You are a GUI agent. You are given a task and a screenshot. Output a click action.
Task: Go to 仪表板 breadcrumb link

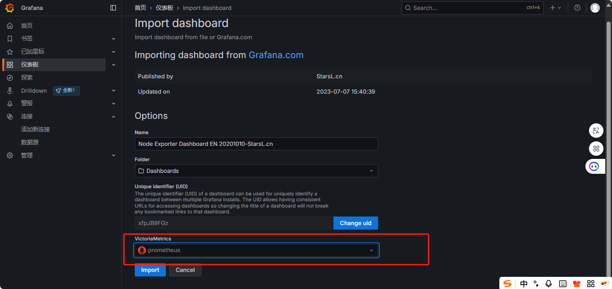click(x=164, y=8)
